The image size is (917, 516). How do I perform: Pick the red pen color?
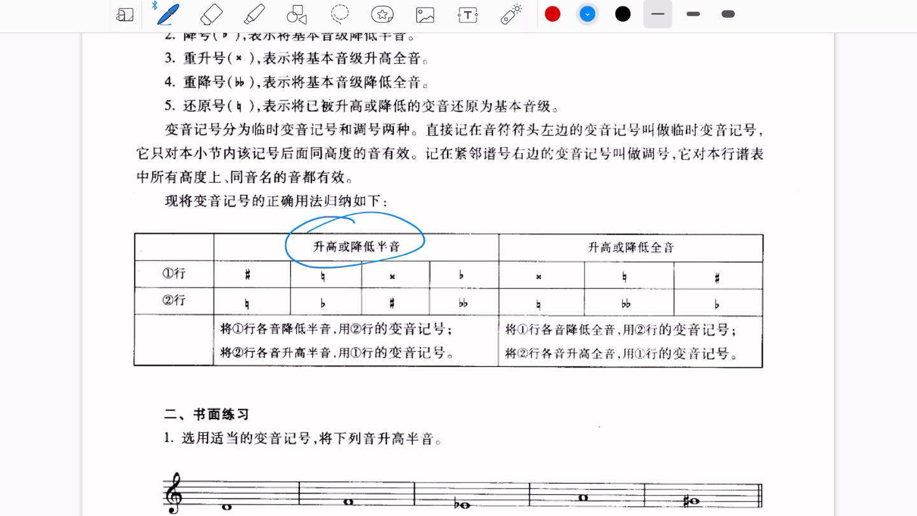[553, 14]
